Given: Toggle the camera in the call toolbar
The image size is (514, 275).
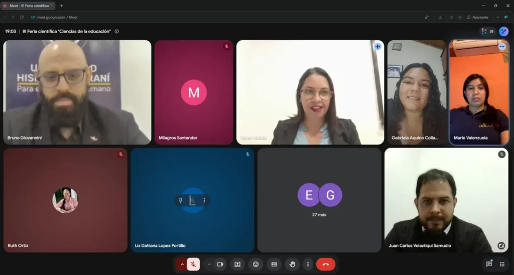Looking at the screenshot, I should (x=220, y=264).
